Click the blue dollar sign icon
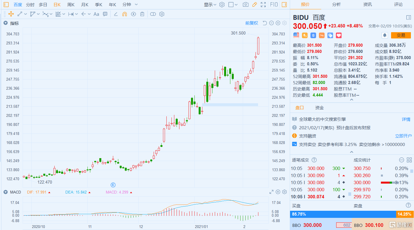This screenshot has height=230, width=414. (x=313, y=35)
